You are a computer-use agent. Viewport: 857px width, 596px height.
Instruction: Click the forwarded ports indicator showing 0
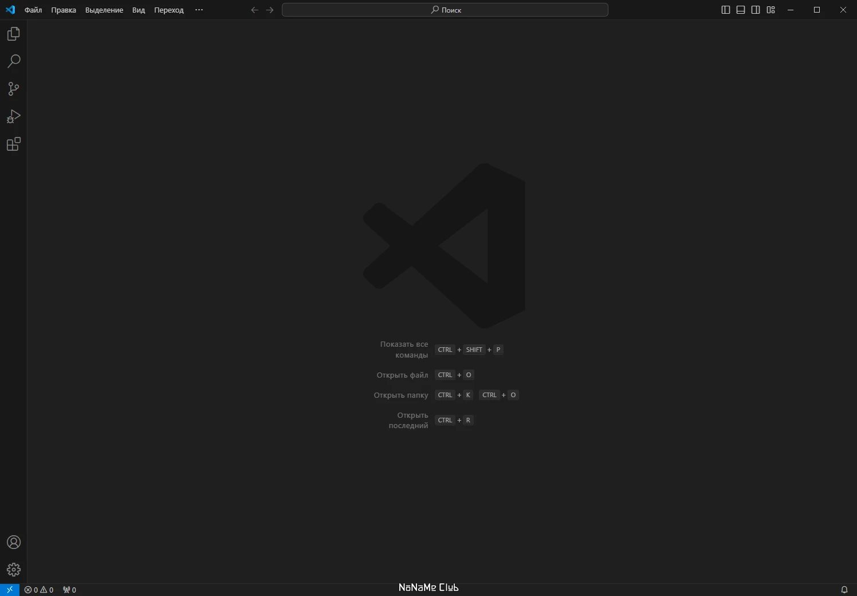[69, 590]
